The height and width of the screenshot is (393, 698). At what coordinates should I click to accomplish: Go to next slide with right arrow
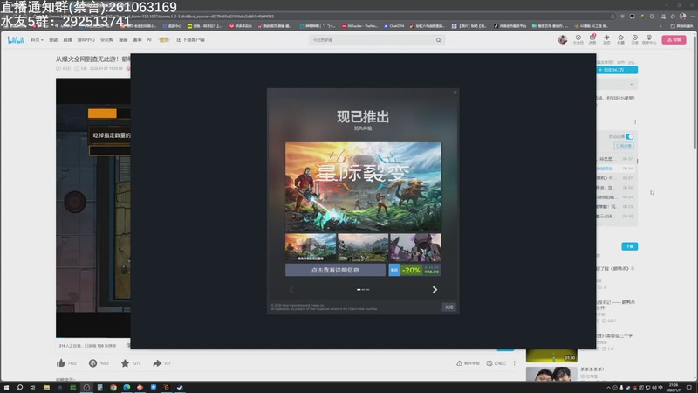coord(435,290)
